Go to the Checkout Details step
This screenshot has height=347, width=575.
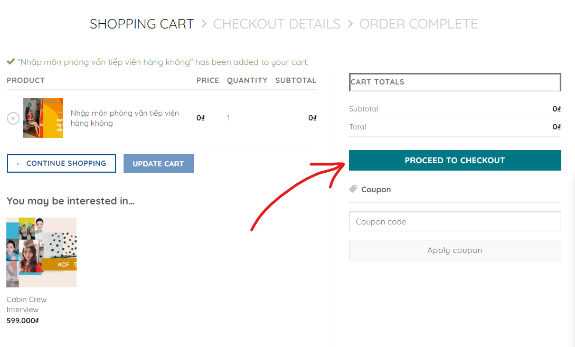tap(277, 24)
